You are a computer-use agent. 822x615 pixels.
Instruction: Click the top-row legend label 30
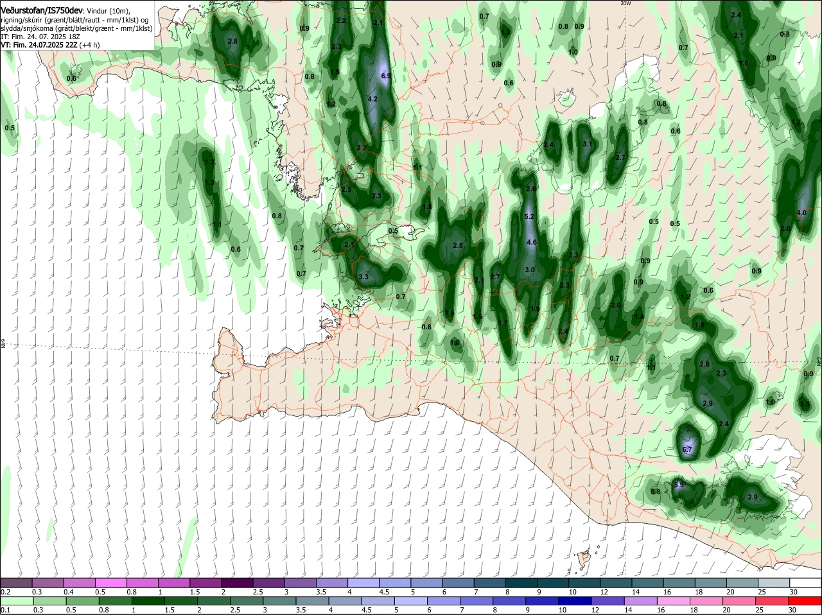pos(794,591)
